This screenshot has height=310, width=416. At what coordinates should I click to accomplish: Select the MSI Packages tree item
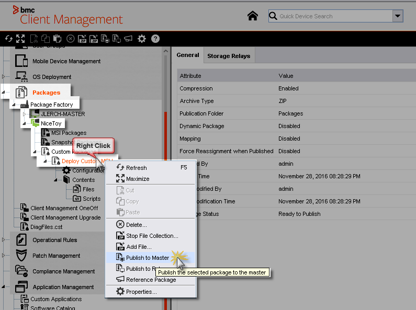tap(69, 133)
